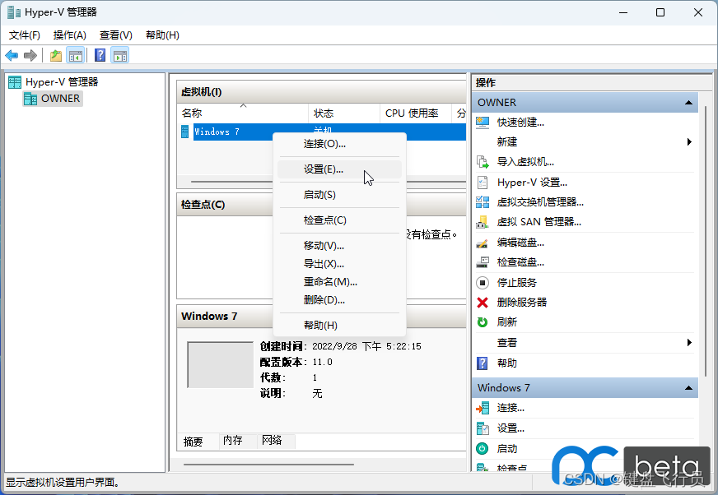Collapse the OWNER actions section
The width and height of the screenshot is (718, 495).
point(688,102)
